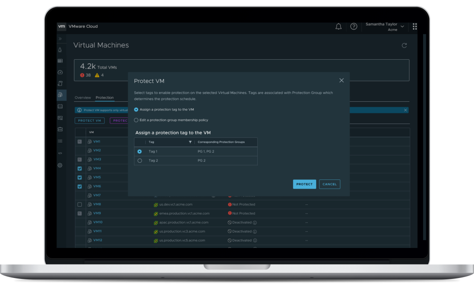
Task: Uncheck the VM6 row checkbox
Action: point(80,187)
